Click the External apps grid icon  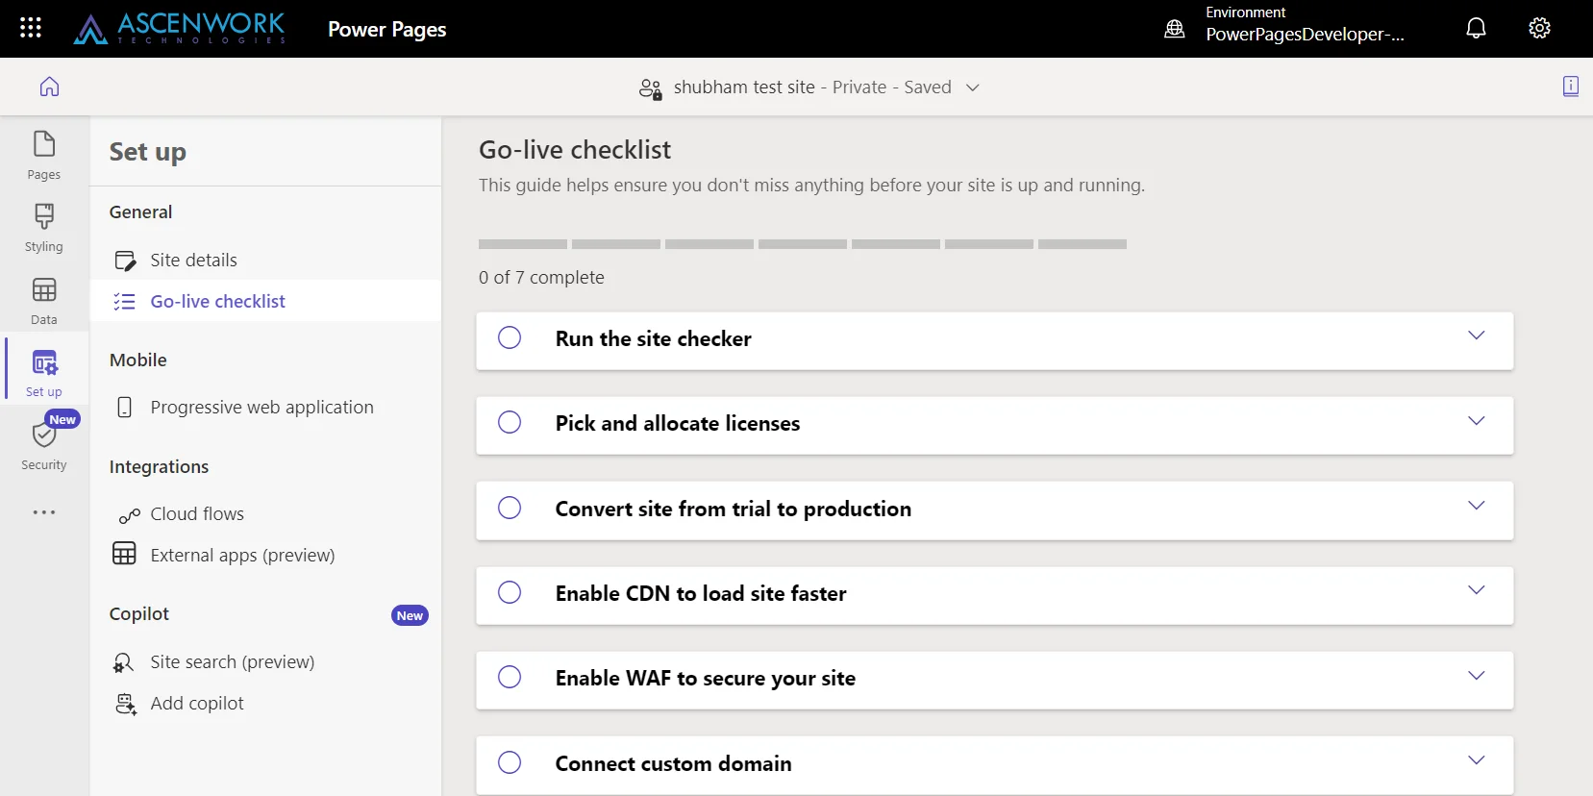(x=124, y=554)
